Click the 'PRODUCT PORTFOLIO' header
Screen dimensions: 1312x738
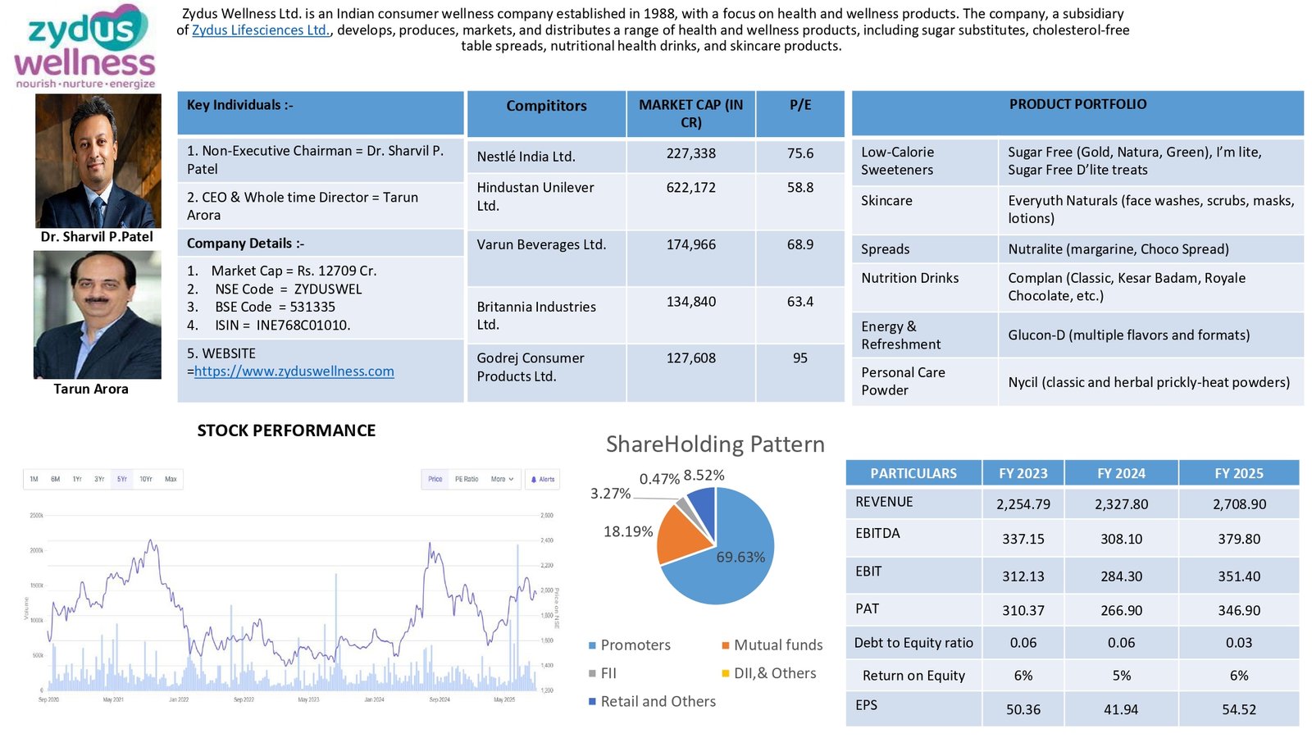click(x=1077, y=112)
